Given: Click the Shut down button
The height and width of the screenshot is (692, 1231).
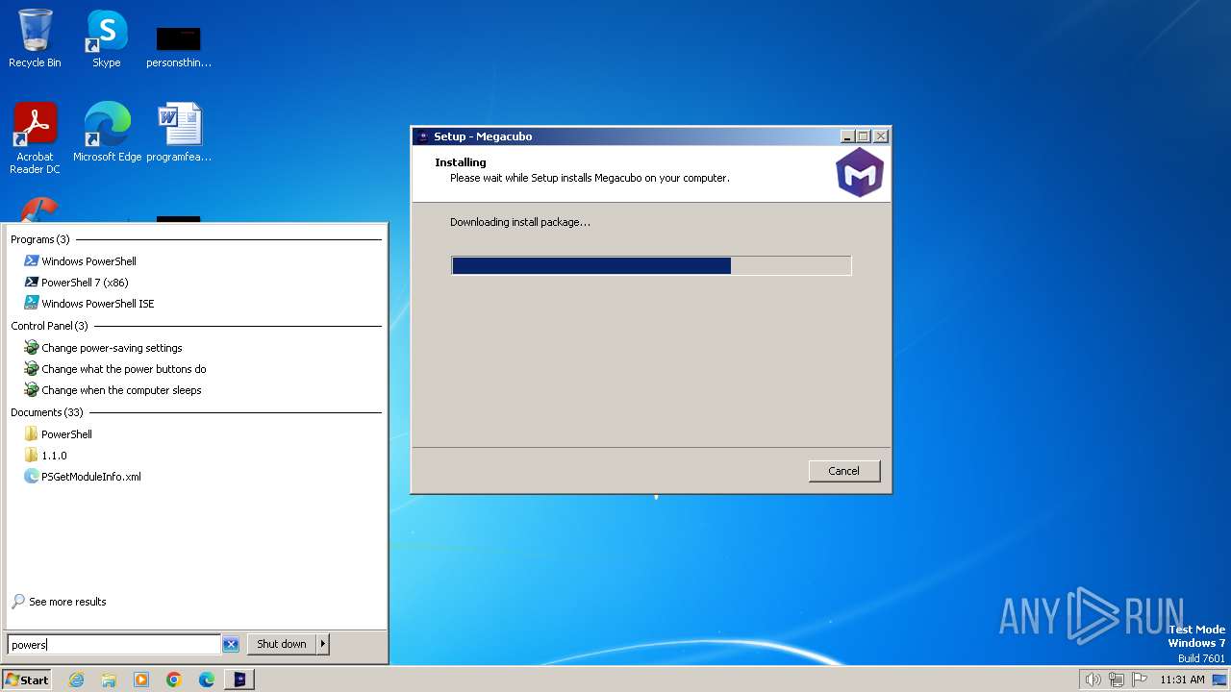Looking at the screenshot, I should coord(282,644).
